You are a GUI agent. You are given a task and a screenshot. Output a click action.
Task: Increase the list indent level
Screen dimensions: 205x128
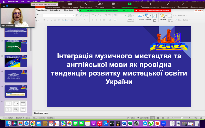[110, 15]
